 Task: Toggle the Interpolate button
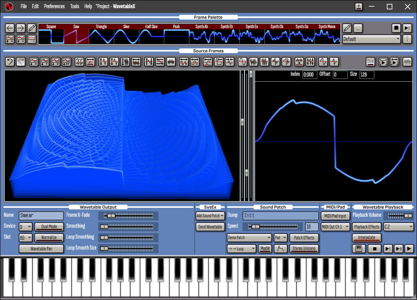coord(367,237)
